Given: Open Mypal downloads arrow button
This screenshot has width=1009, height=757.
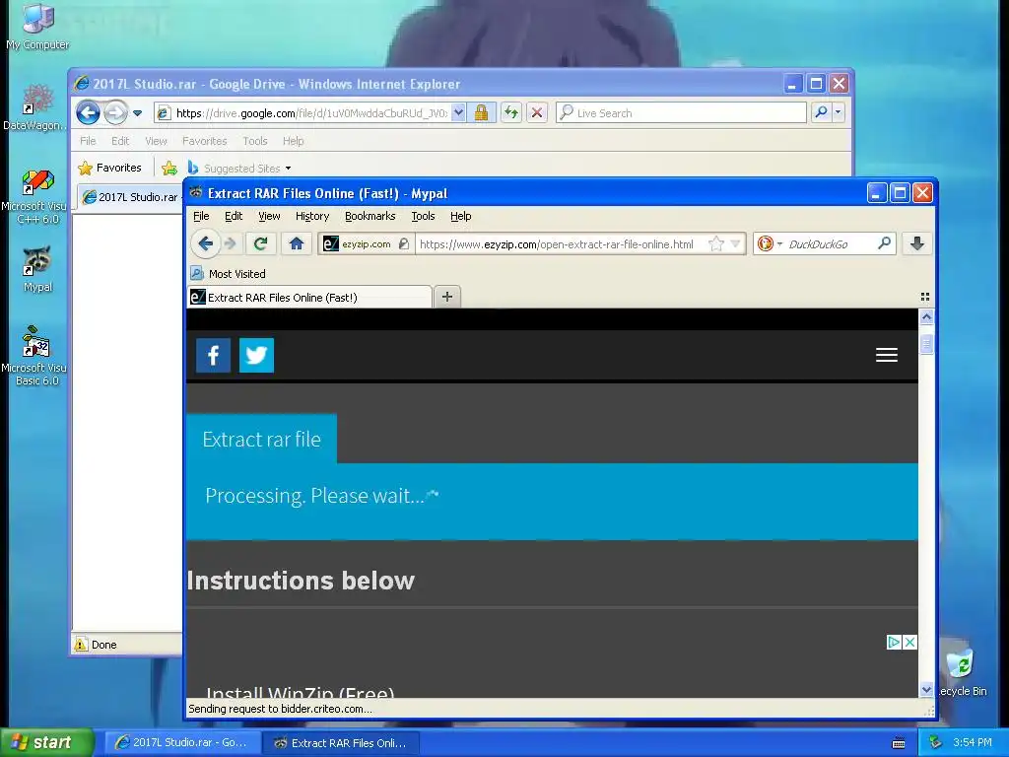Looking at the screenshot, I should pos(917,244).
